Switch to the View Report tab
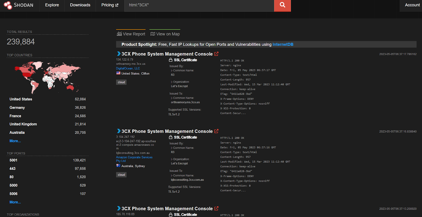The height and width of the screenshot is (217, 422). tap(131, 34)
